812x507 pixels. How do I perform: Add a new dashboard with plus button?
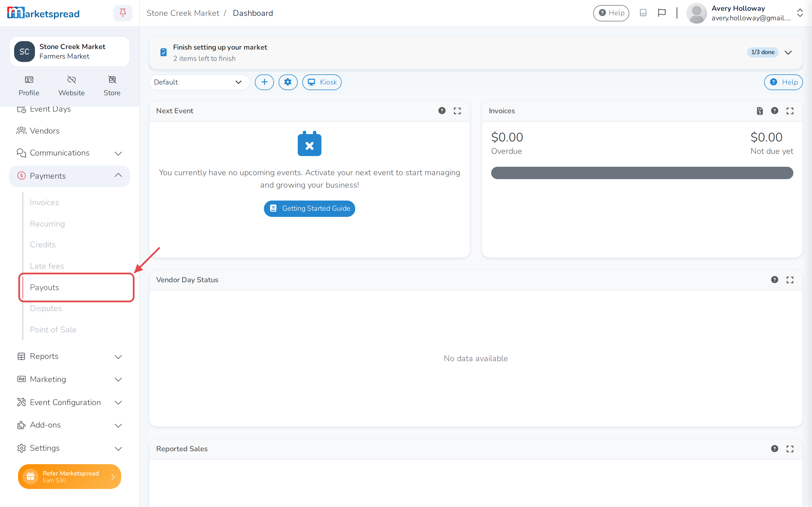coord(264,82)
